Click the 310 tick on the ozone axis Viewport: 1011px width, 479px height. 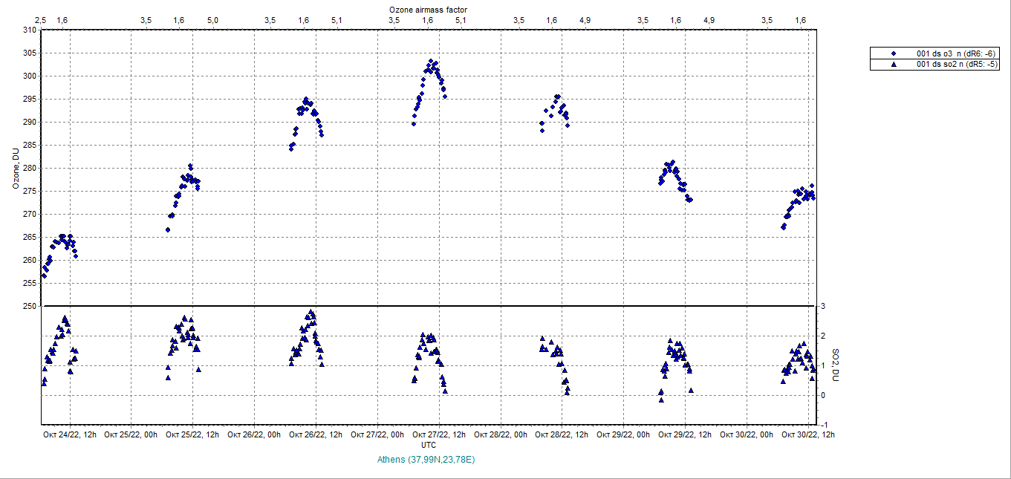coord(29,30)
